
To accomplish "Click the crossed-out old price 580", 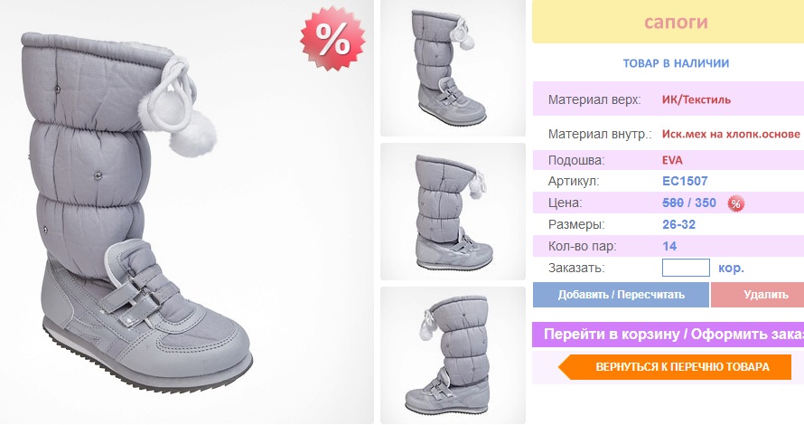I will [673, 203].
